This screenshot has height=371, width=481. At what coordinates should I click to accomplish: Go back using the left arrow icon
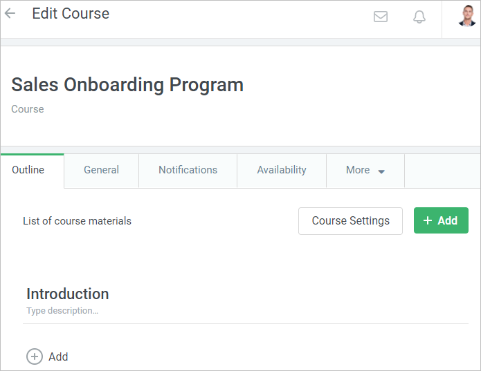[10, 14]
